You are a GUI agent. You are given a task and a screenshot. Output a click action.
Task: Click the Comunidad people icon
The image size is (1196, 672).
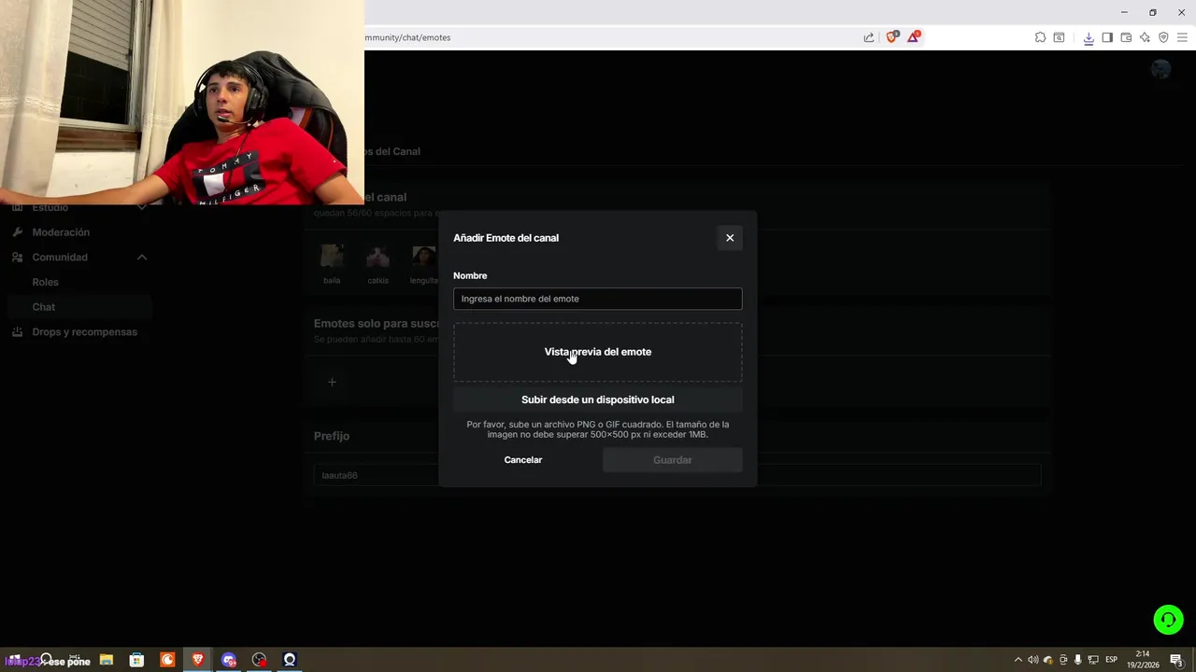point(17,258)
